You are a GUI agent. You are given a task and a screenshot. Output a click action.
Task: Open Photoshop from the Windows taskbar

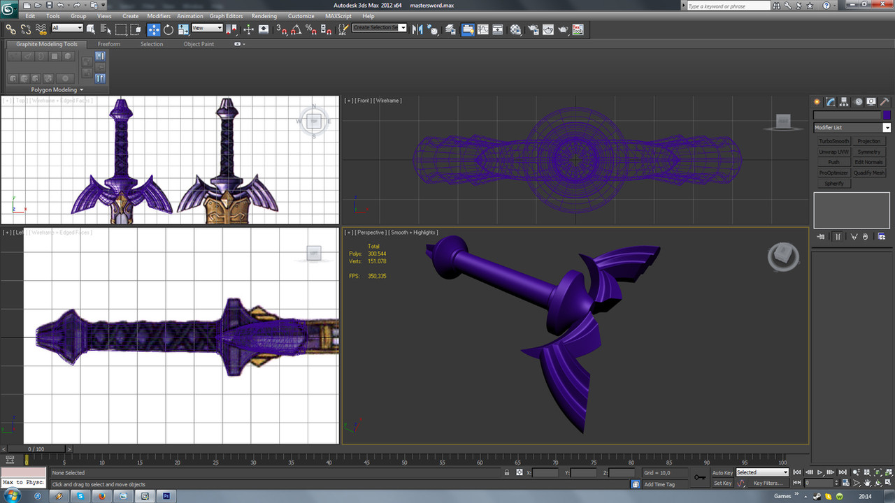point(167,495)
